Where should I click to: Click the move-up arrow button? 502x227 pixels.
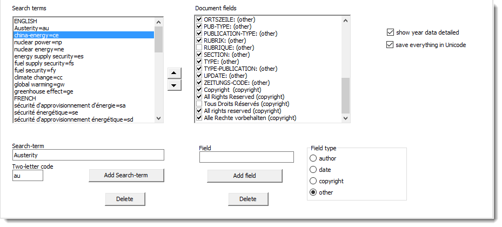click(173, 74)
